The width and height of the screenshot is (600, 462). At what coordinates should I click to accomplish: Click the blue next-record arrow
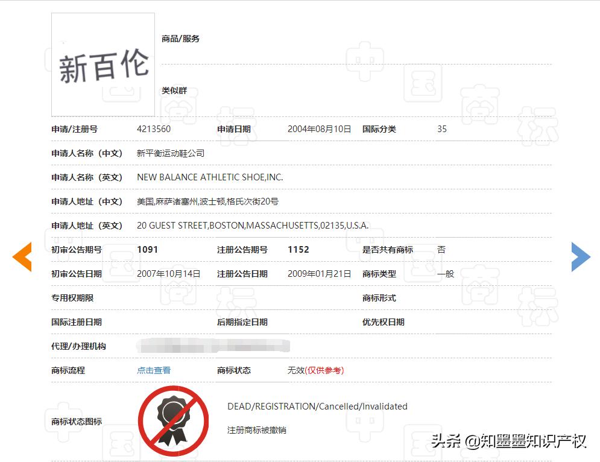[x=580, y=256]
